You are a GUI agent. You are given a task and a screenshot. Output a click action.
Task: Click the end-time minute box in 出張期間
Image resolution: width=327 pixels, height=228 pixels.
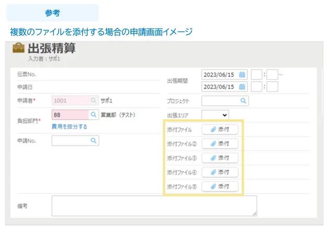272,87
